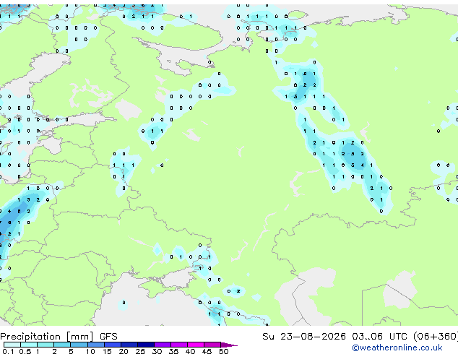Click the 2–5 mm legend color swatch
Viewport: 458px width, 354px height.
coord(62,345)
